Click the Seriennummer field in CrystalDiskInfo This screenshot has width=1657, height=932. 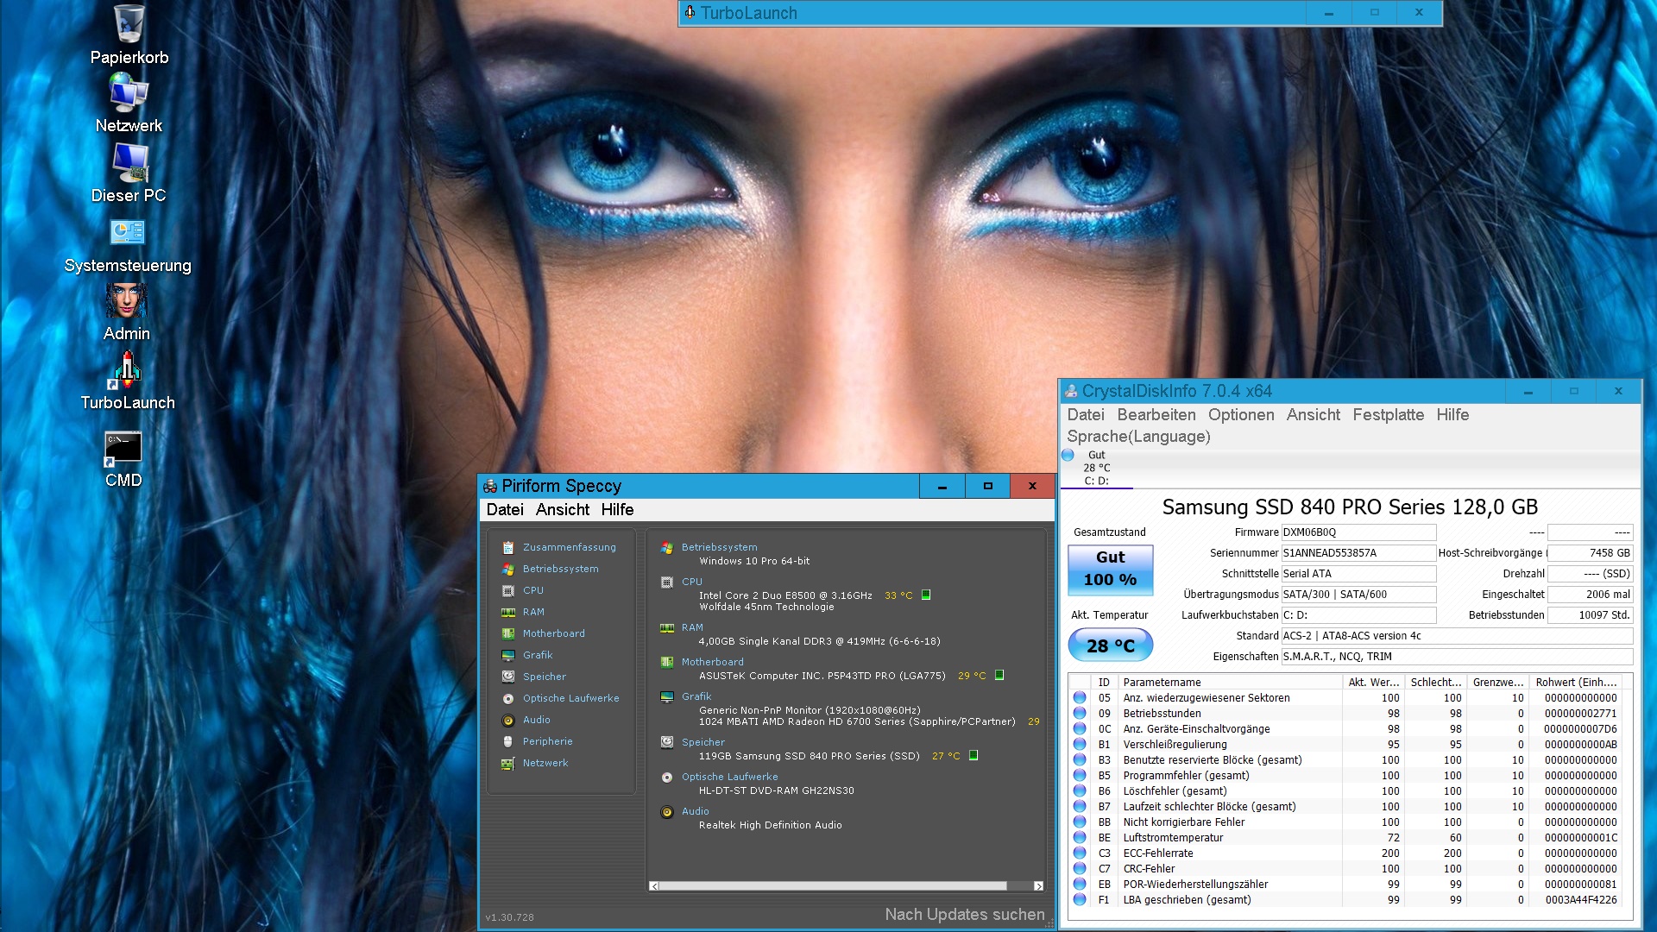1358,553
